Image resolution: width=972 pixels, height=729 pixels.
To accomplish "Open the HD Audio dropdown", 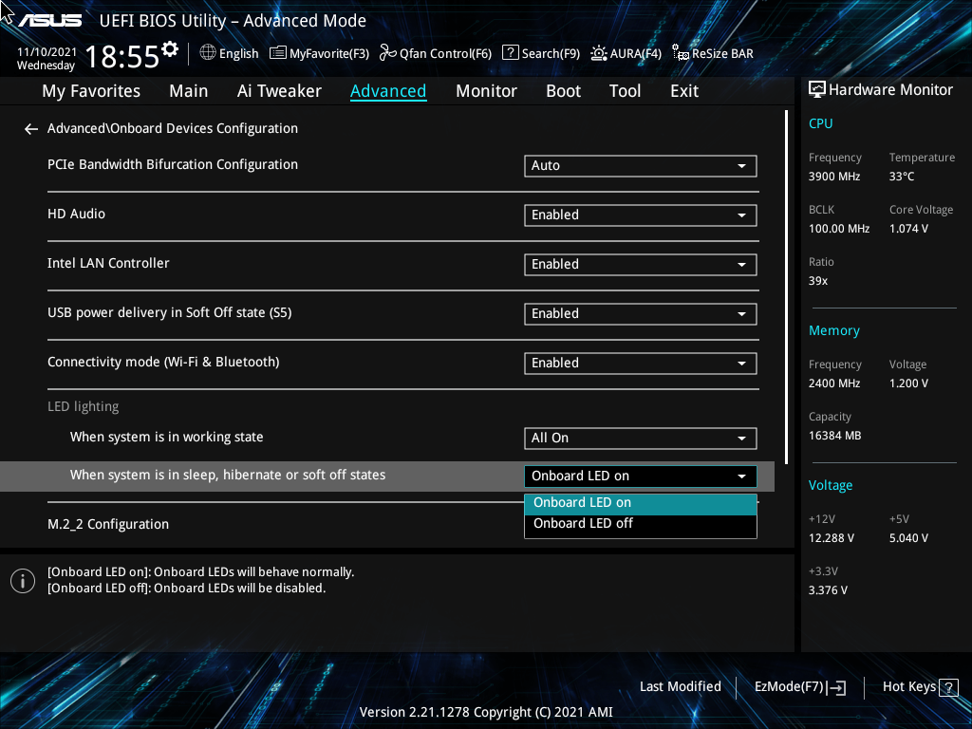I will click(641, 215).
